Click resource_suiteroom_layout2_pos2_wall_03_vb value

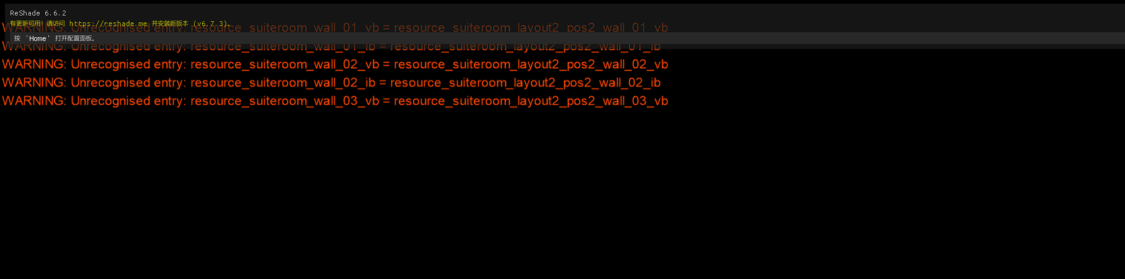(531, 101)
